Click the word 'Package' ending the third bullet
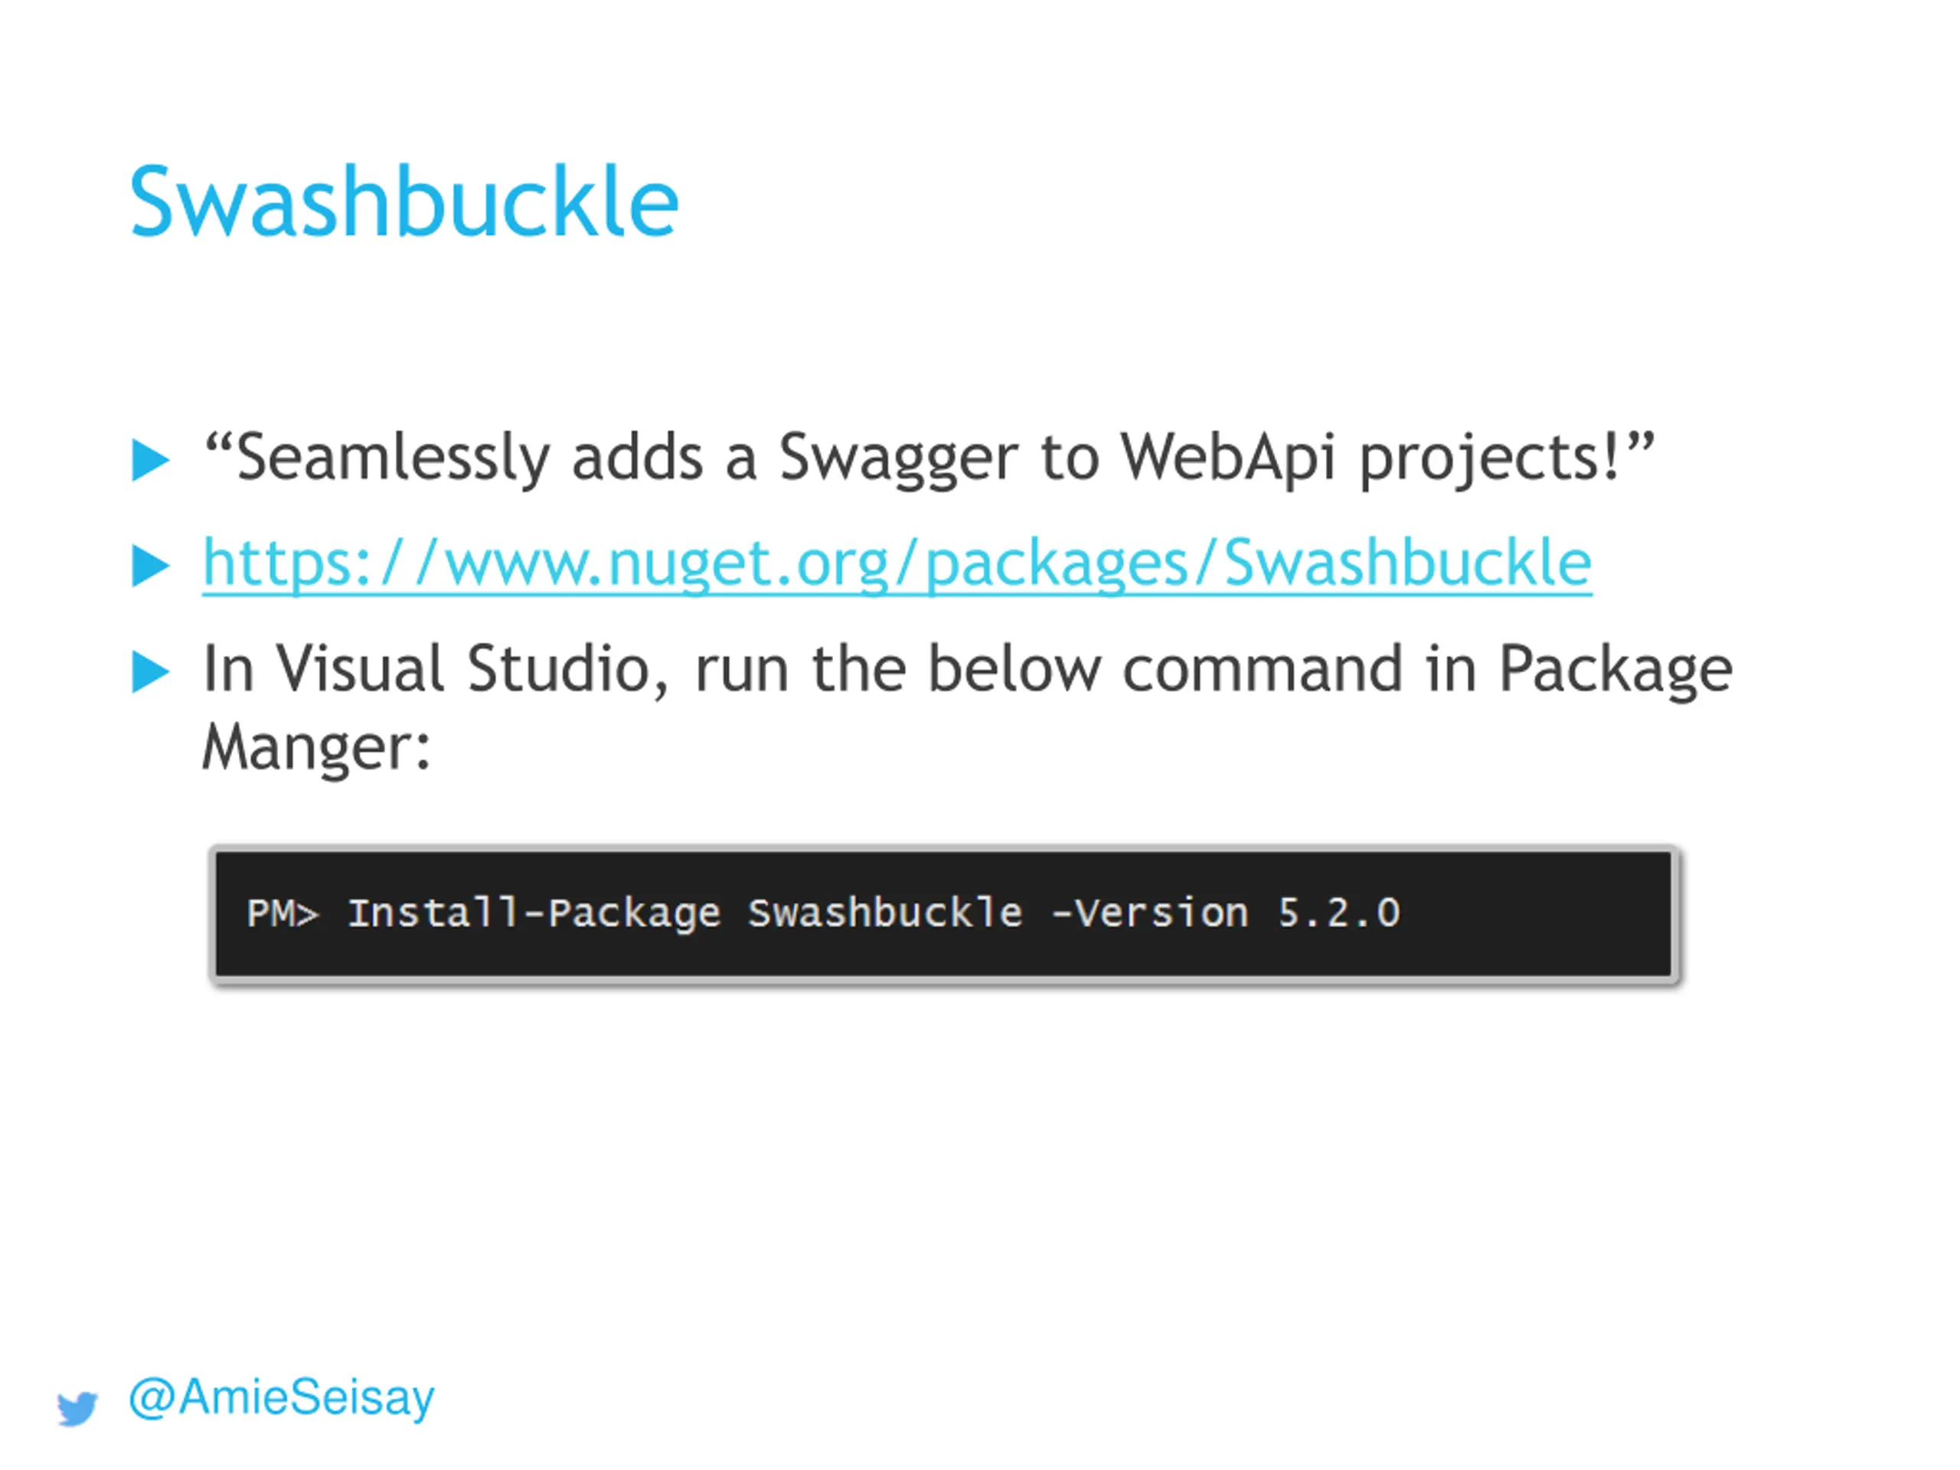Screen dimensions: 1960x1470 1615,670
